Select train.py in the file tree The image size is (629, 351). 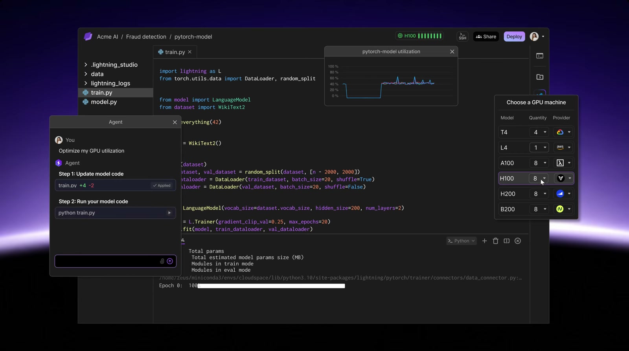click(116, 93)
